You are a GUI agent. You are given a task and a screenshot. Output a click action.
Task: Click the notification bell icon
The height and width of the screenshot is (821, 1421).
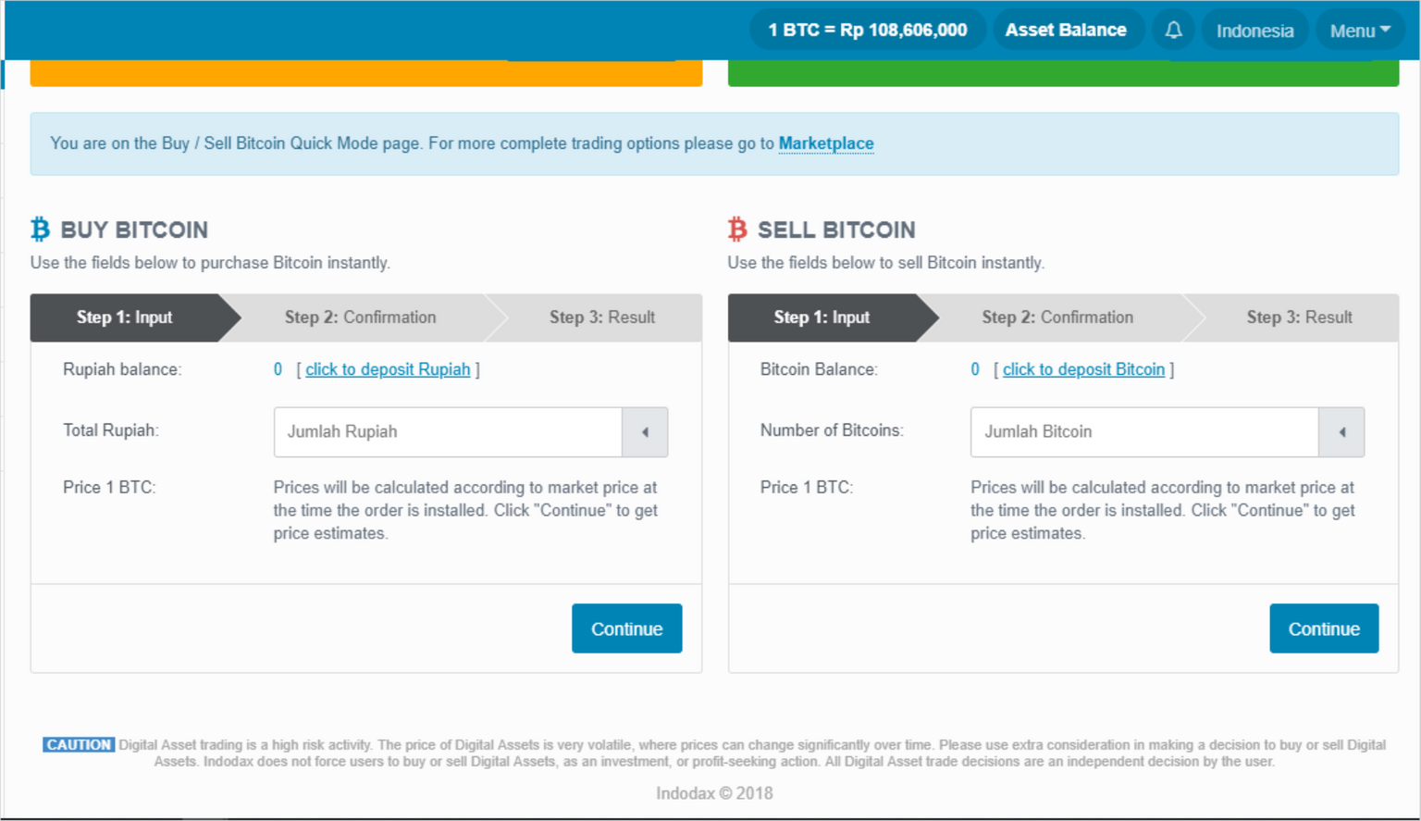coord(1173,31)
